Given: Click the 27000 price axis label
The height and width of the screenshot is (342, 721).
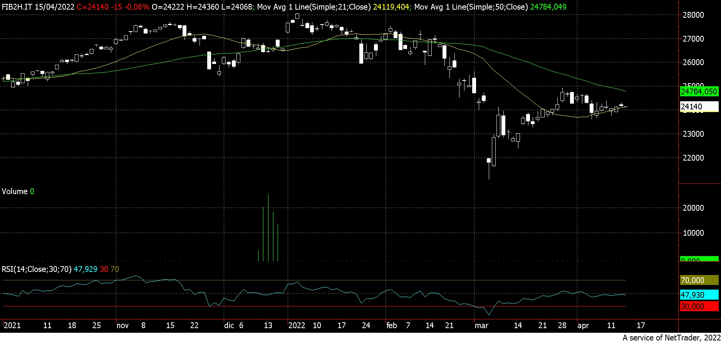Looking at the screenshot, I should [x=693, y=39].
